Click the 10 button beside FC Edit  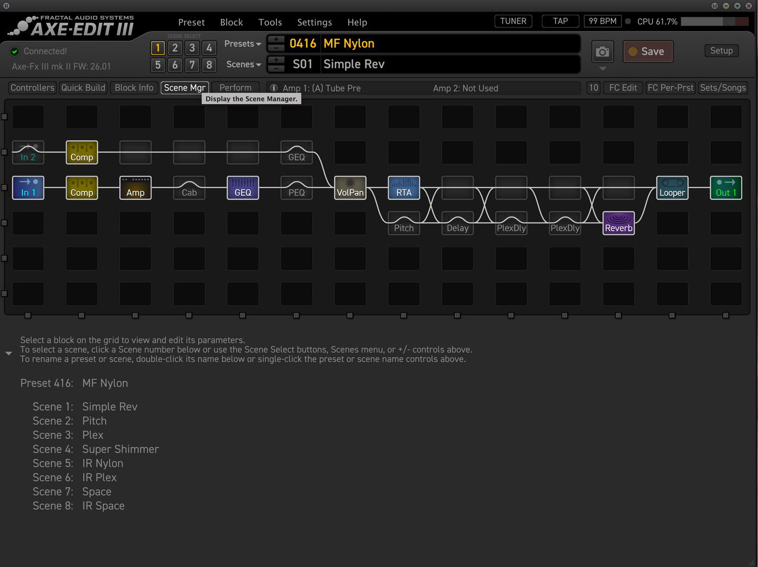click(593, 88)
